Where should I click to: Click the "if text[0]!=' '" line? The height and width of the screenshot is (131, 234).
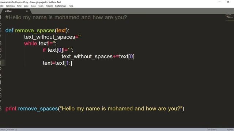click(x=58, y=50)
